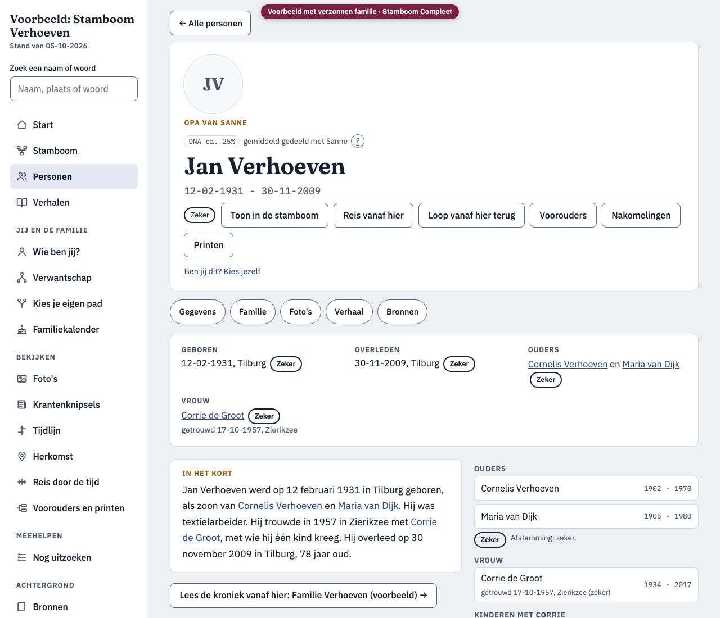
Task: Click the Nakomelingen button
Action: (641, 215)
